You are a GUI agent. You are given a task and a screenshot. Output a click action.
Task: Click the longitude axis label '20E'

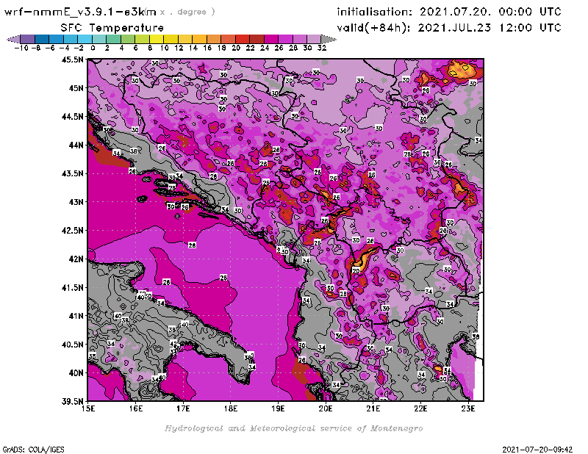326,408
